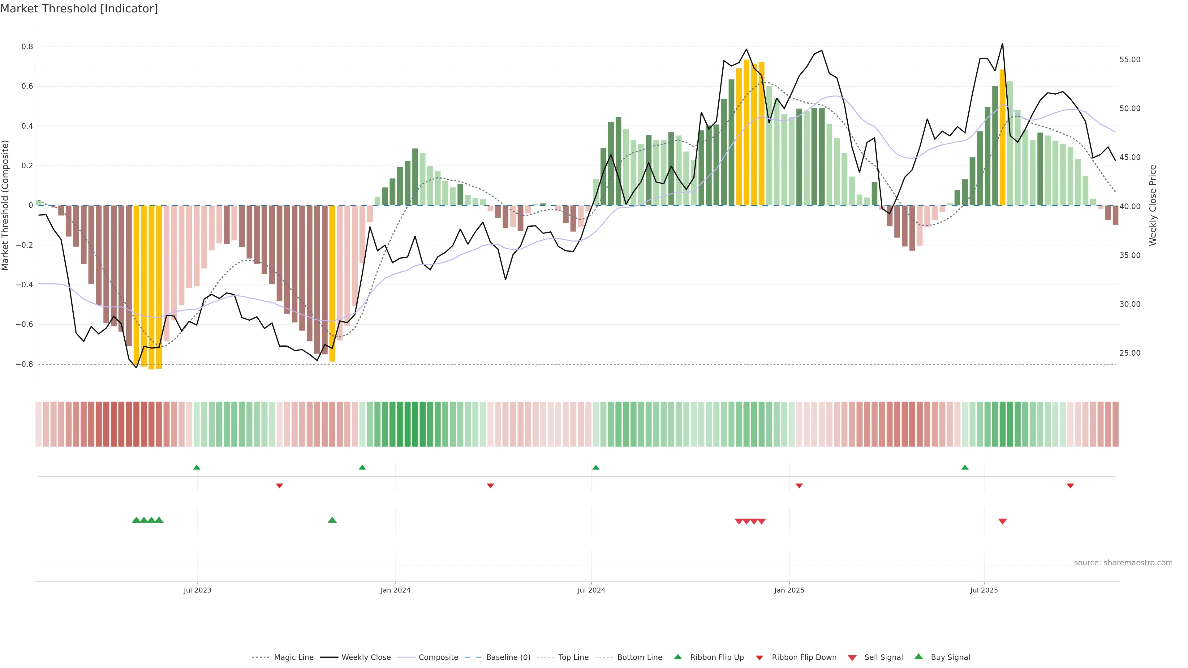
Task: Hide the Composite line via legend
Action: pos(438,657)
